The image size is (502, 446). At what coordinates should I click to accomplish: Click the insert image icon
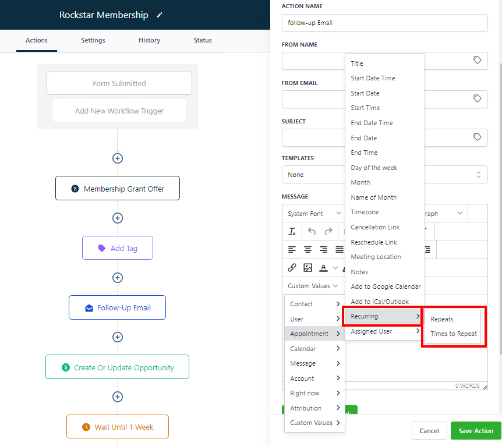point(308,268)
